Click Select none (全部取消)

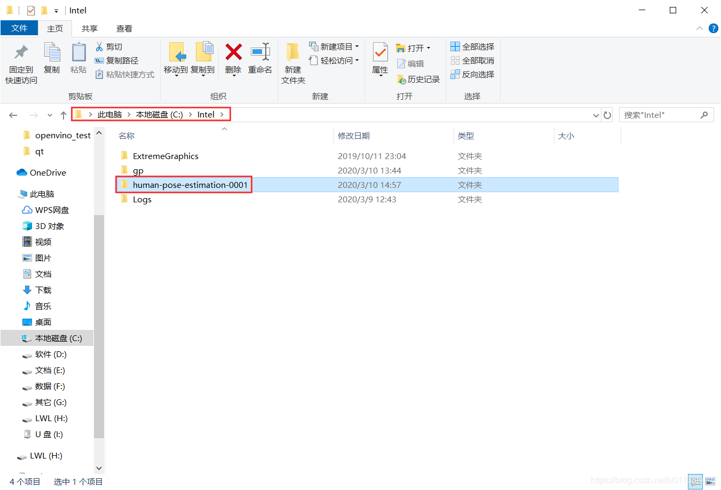pos(472,61)
